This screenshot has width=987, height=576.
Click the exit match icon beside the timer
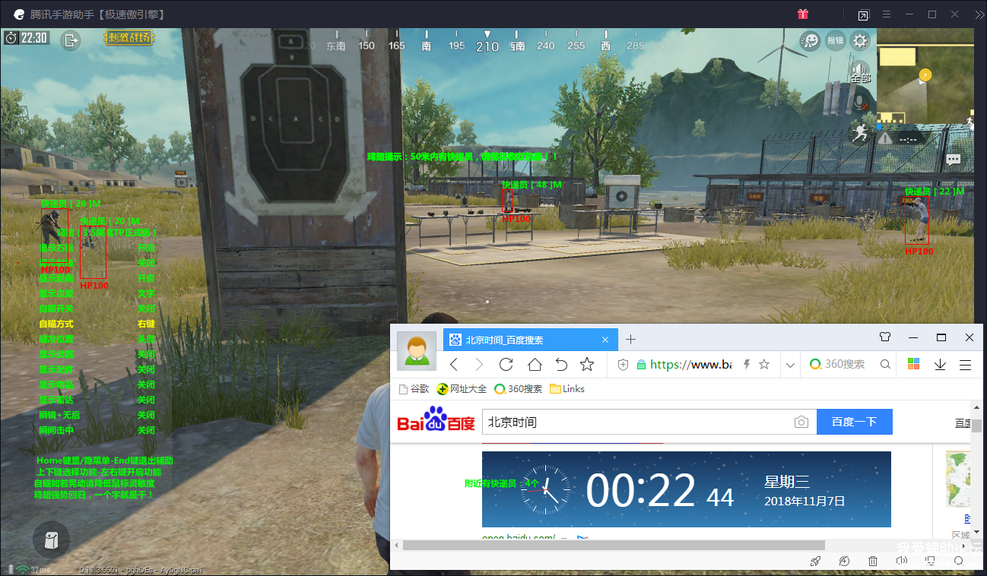click(71, 40)
